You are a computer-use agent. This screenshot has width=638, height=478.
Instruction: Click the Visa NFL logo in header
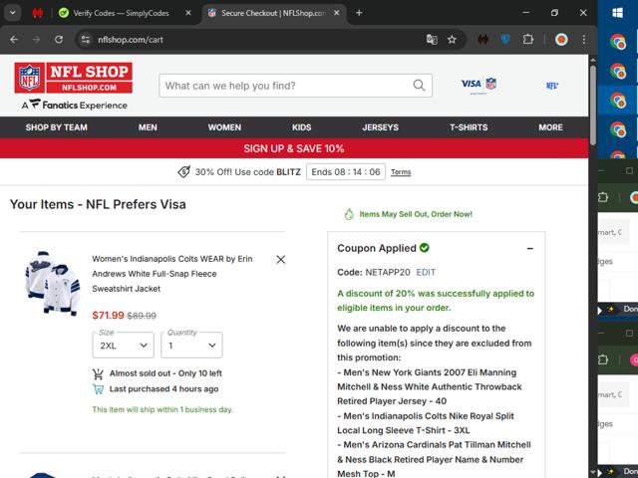click(478, 85)
